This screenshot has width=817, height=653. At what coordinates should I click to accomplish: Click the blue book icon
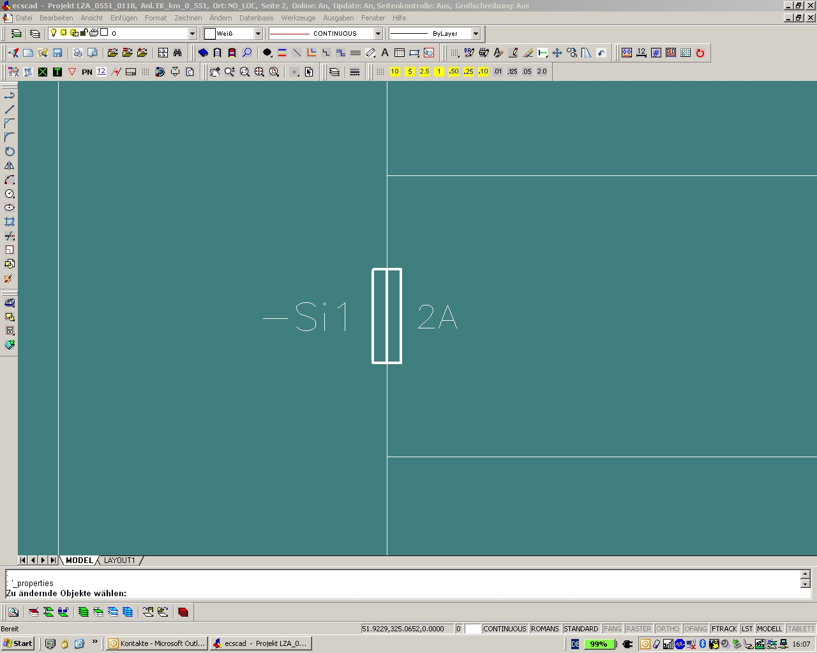click(203, 53)
